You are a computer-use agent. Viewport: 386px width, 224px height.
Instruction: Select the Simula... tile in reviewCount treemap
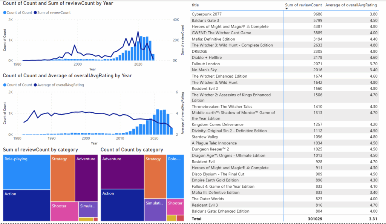pyautogui.click(x=88, y=209)
